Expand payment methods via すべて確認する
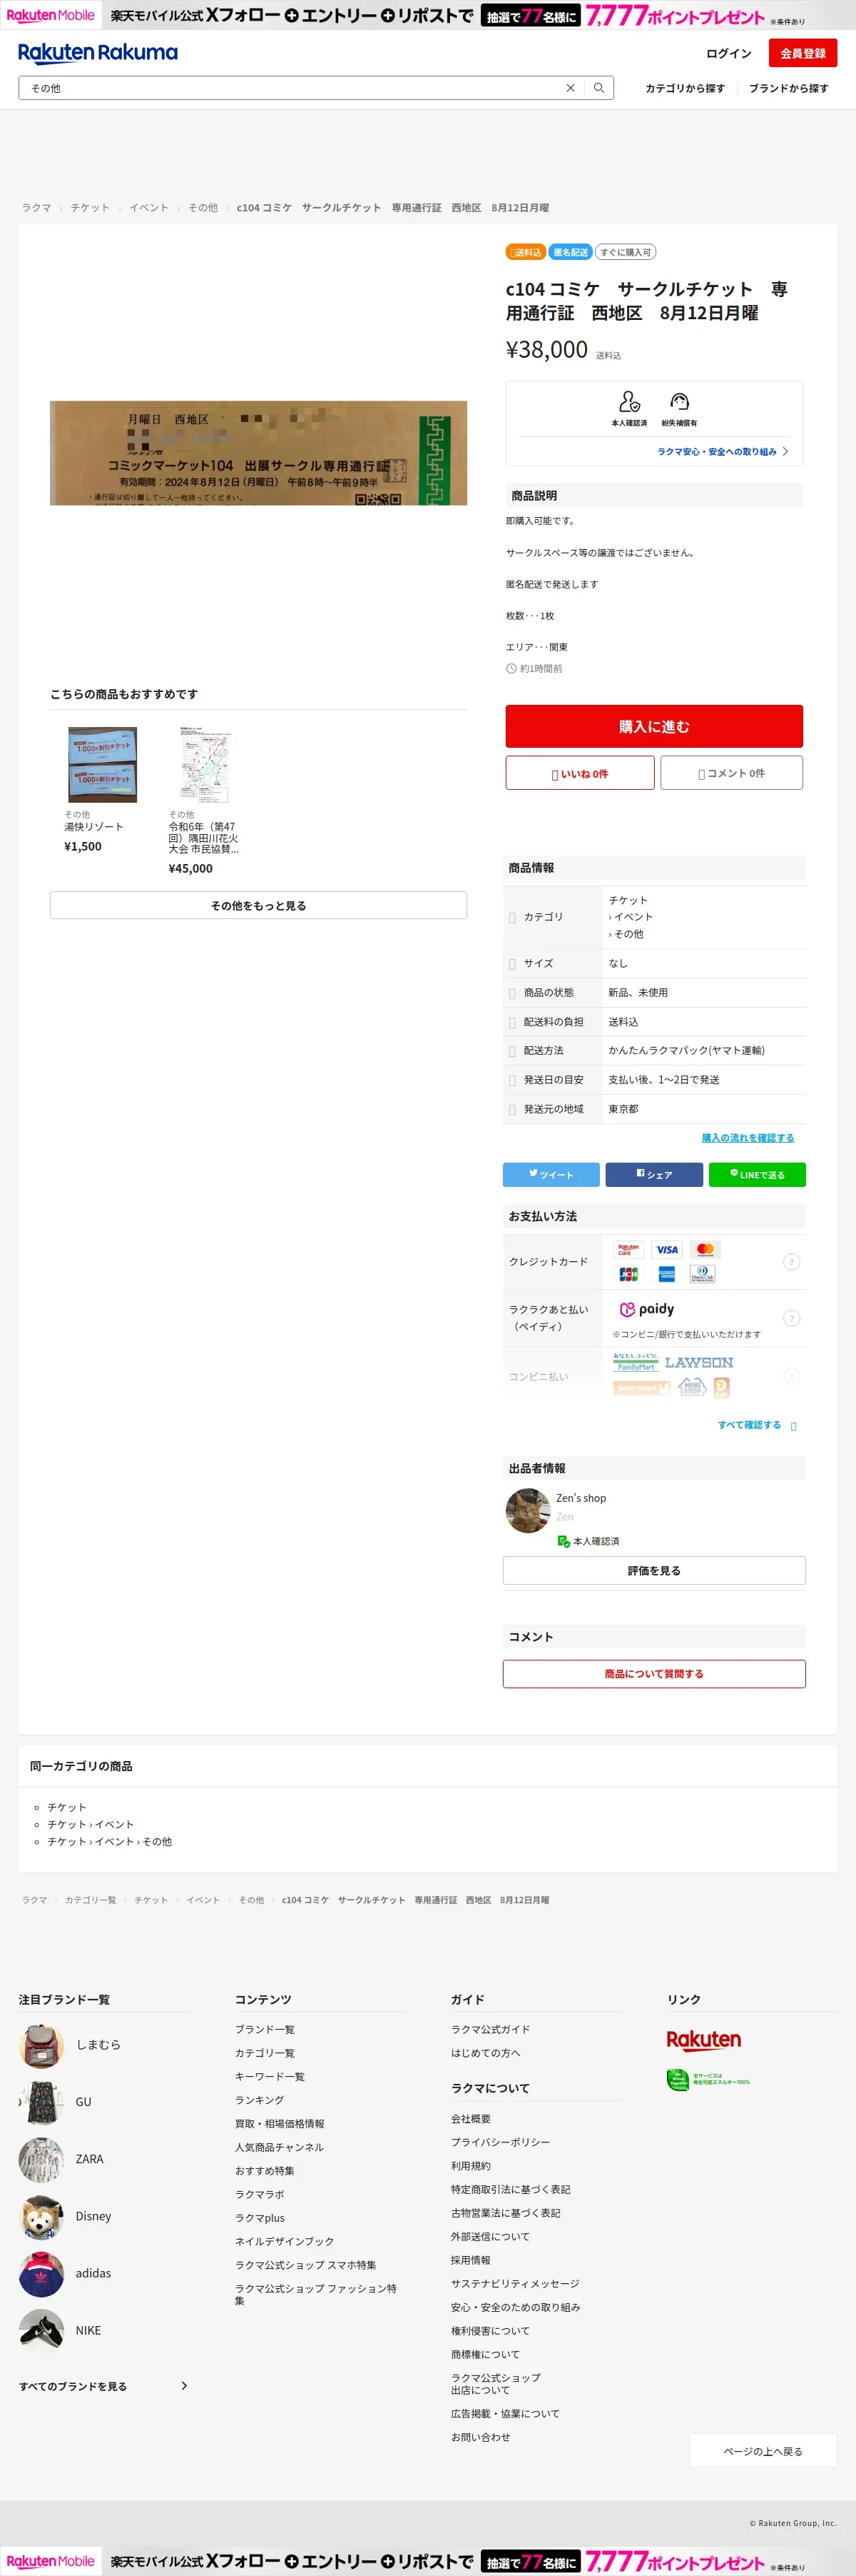 (757, 1425)
